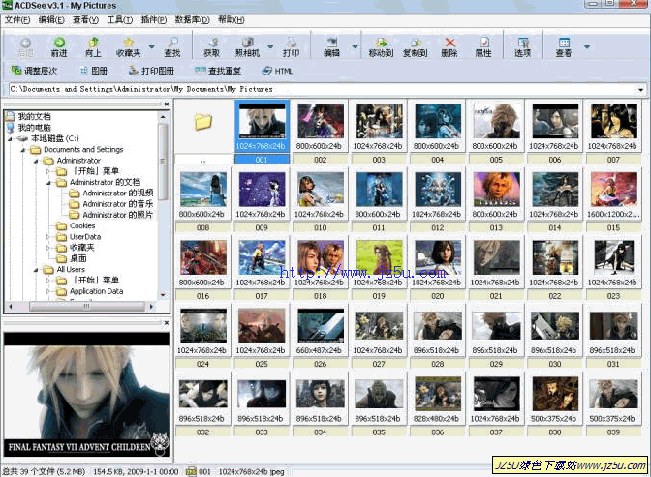Click Print Album (打印图册) button
Screen dimensions: 651x477
click(x=151, y=71)
